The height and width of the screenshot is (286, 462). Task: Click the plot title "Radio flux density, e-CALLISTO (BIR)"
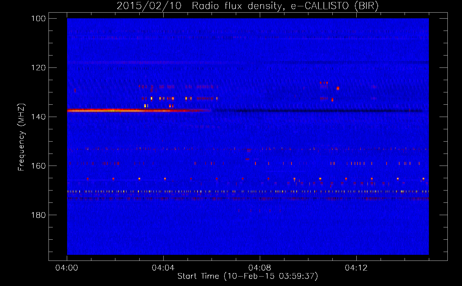click(x=285, y=6)
